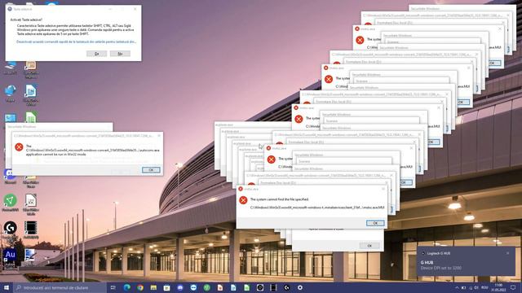Open File Explorer from the taskbar
Viewport: 522px width, 293px height.
pos(153,287)
